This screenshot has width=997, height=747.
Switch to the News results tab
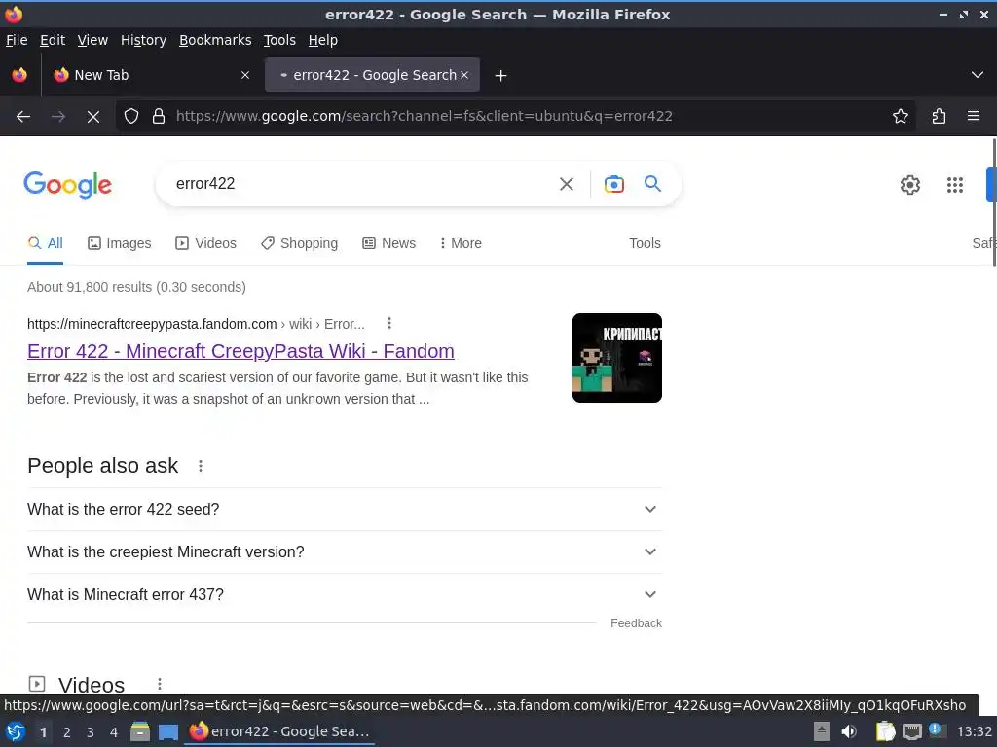389,243
